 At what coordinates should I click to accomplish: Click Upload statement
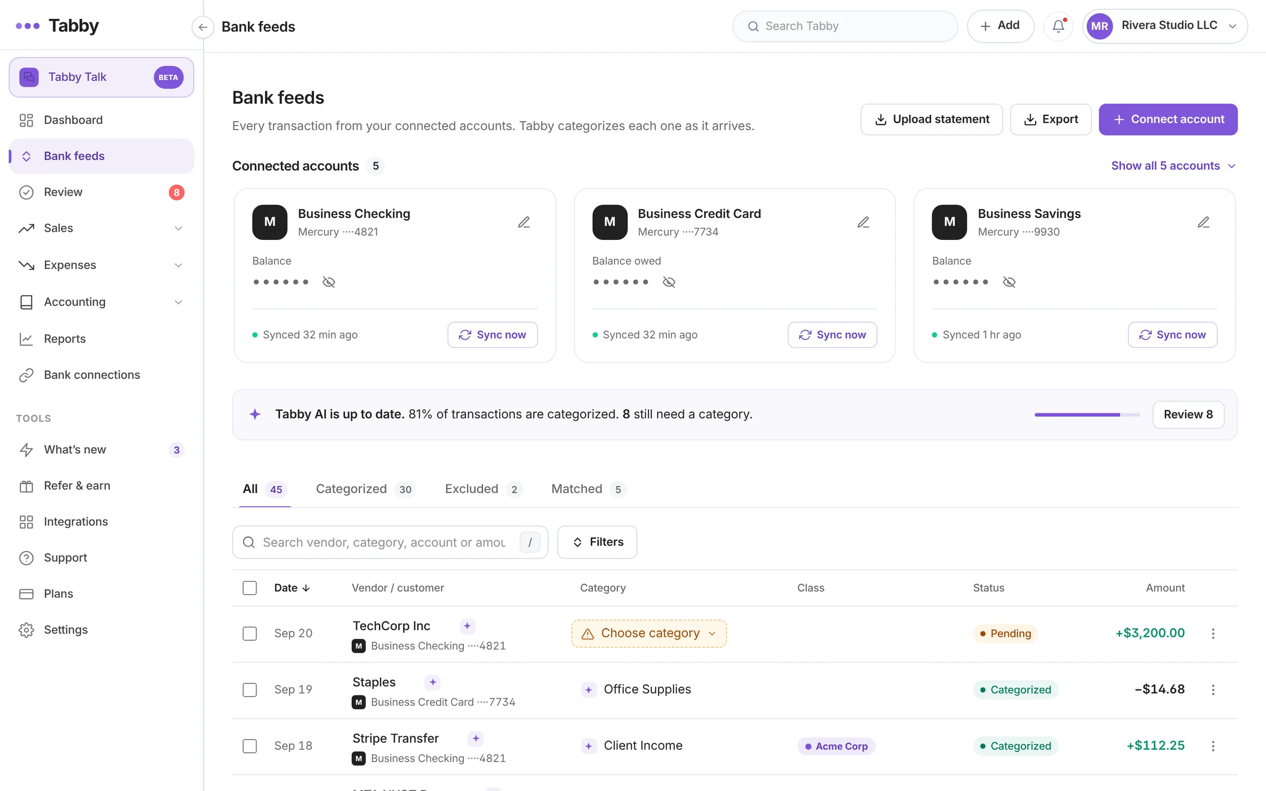point(932,120)
